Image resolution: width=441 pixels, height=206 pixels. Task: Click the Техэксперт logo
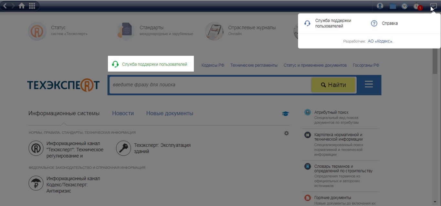tap(63, 85)
